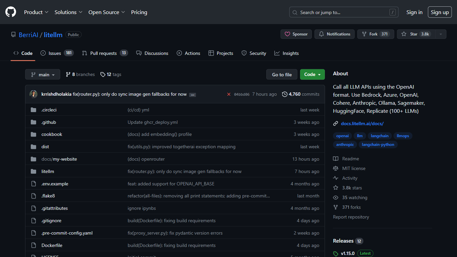Open the dist folder

(x=45, y=147)
